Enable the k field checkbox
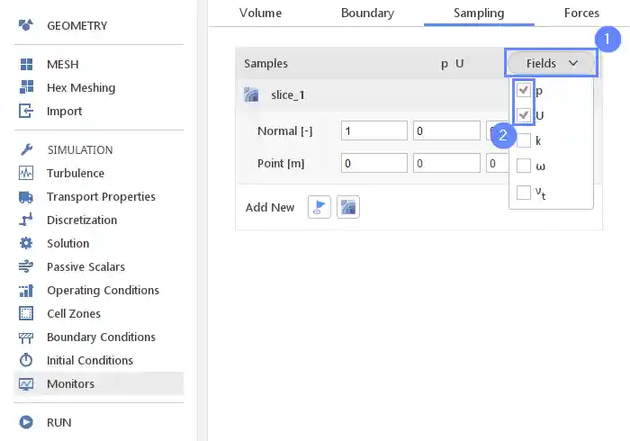The height and width of the screenshot is (441, 630). pos(524,140)
